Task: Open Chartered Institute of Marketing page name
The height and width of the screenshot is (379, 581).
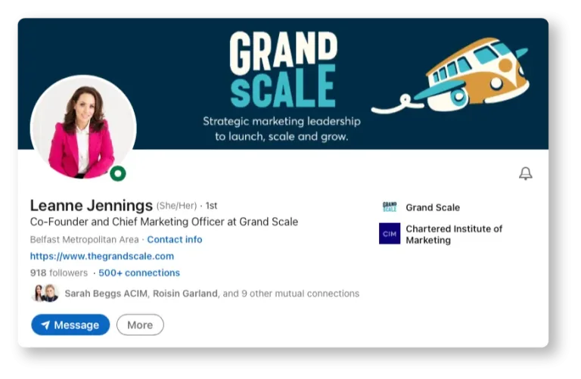Action: (453, 235)
